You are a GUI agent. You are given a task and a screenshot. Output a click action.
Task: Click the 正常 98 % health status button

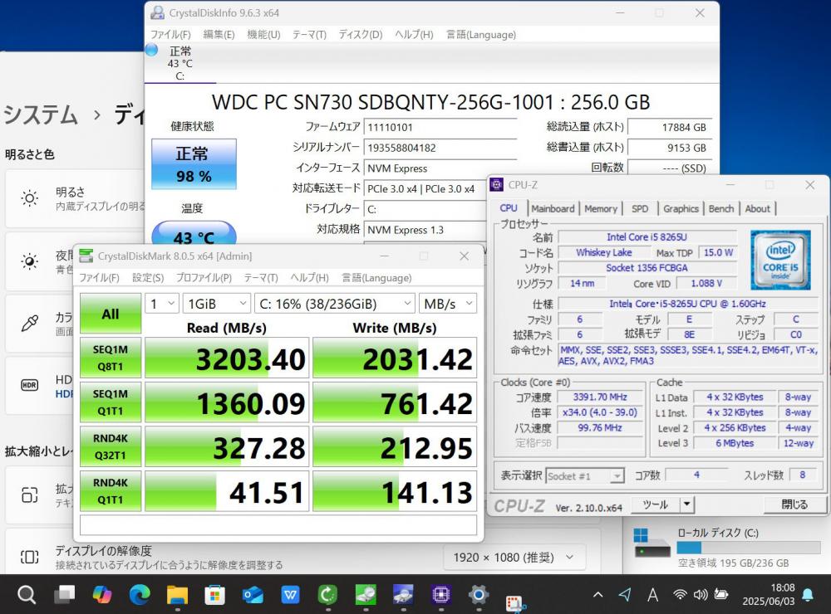(194, 164)
